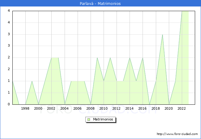Click the 2012 year axis label
Viewport: 201px width, 139px height.
coord(117,108)
